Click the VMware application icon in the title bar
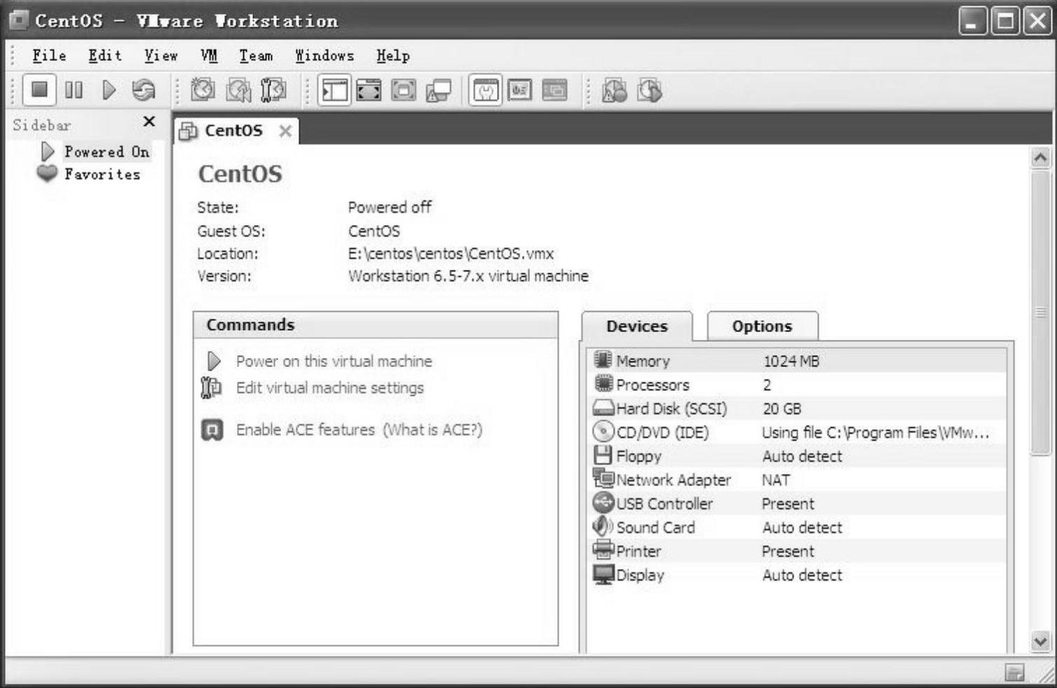The image size is (1057, 688). click(19, 20)
